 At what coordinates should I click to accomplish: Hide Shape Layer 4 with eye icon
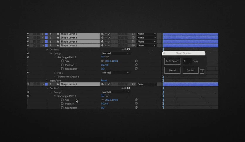pyautogui.click(x=28, y=38)
